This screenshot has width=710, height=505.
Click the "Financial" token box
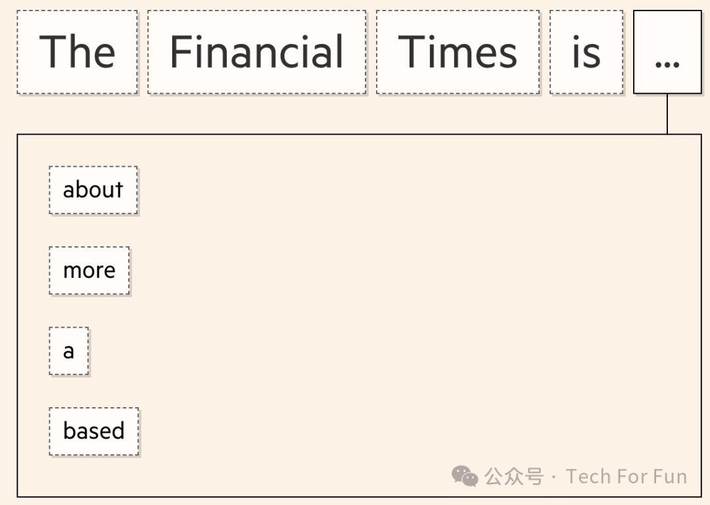[x=256, y=53]
